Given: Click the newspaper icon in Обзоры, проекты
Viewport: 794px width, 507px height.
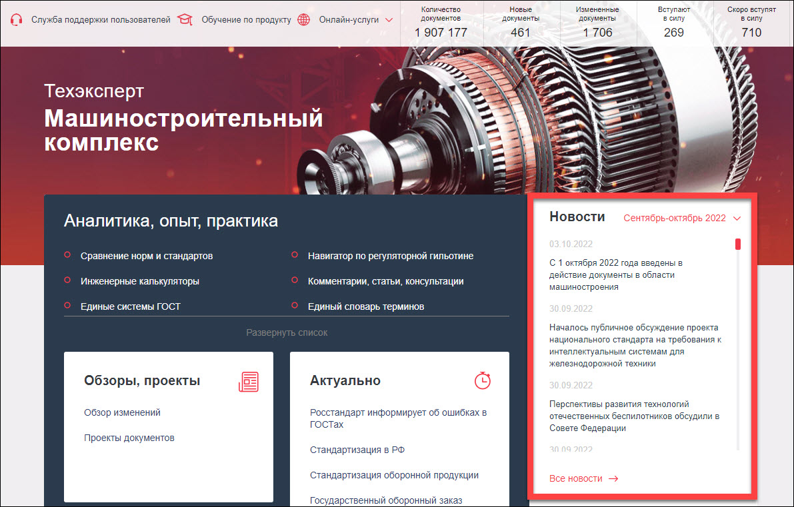Looking at the screenshot, I should tap(249, 382).
